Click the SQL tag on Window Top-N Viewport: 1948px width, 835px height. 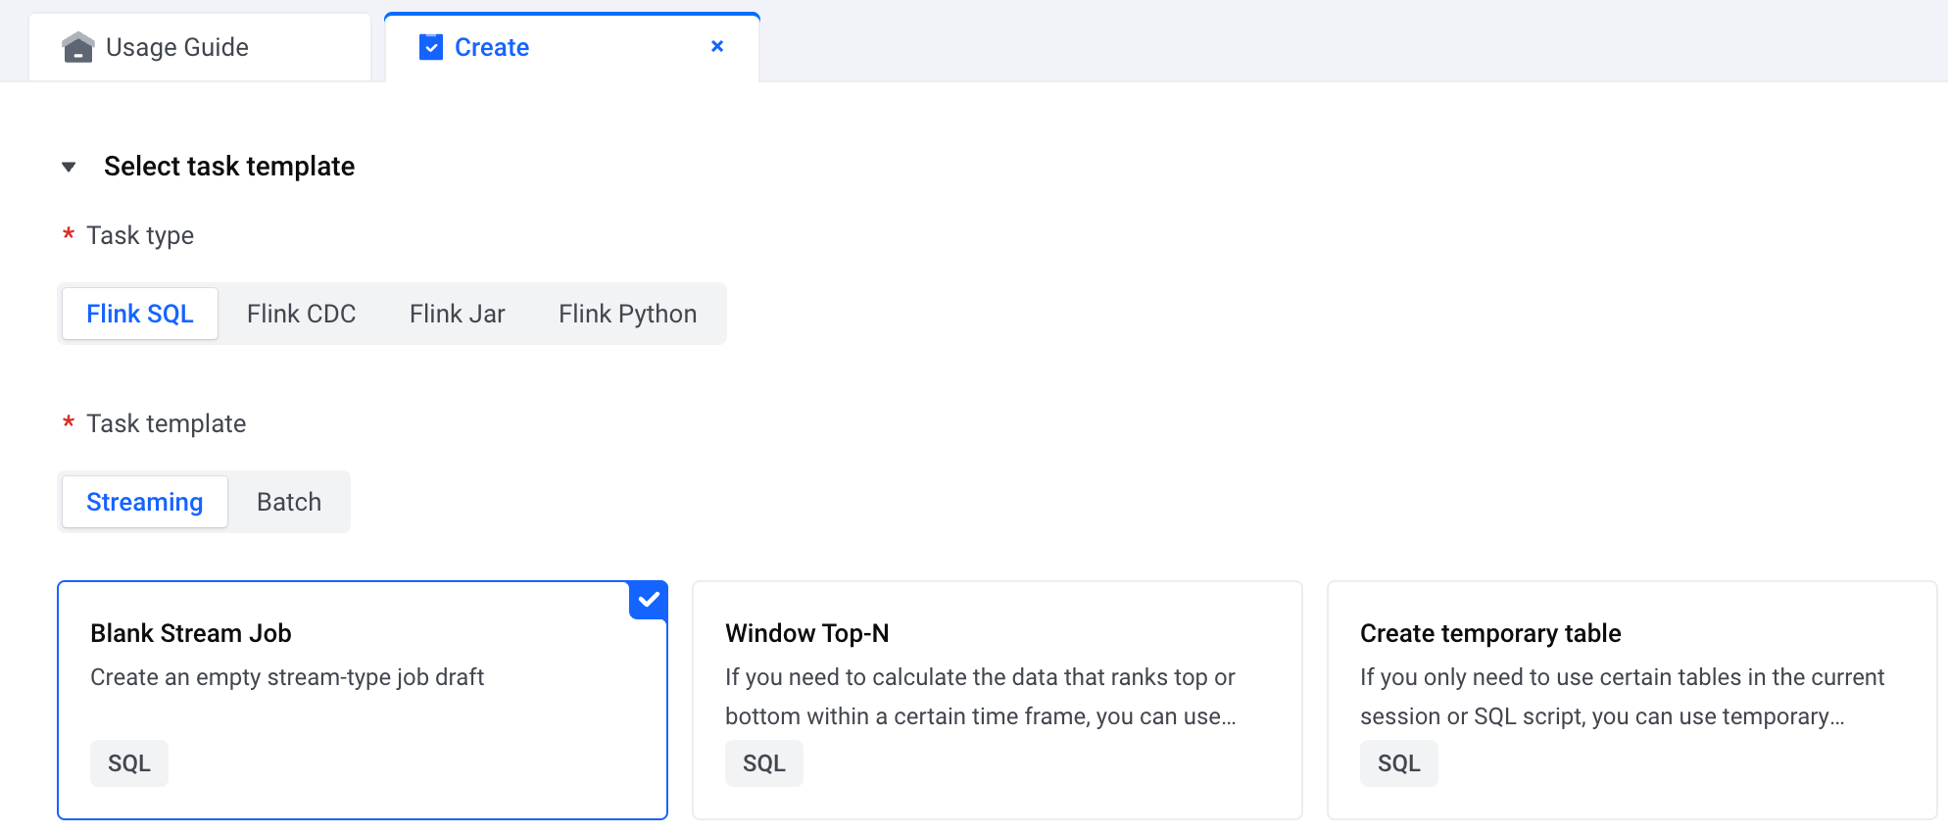tap(764, 763)
